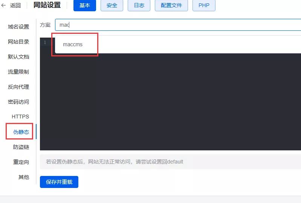Open 网站目录 in the sidebar
The image size is (301, 203).
coord(18,42)
